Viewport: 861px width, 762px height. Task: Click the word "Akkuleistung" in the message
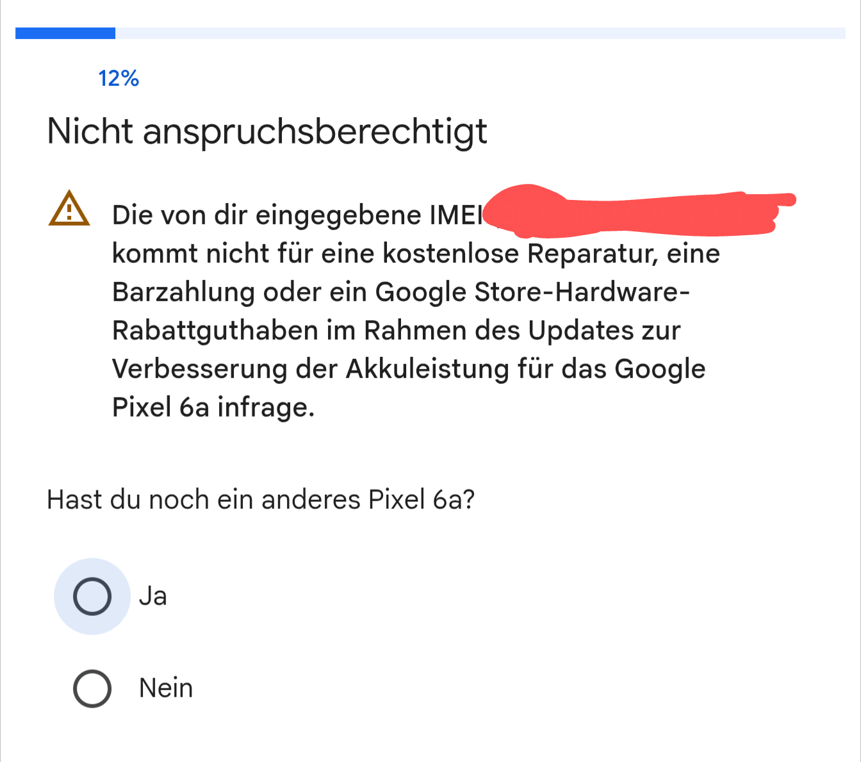pyautogui.click(x=427, y=369)
